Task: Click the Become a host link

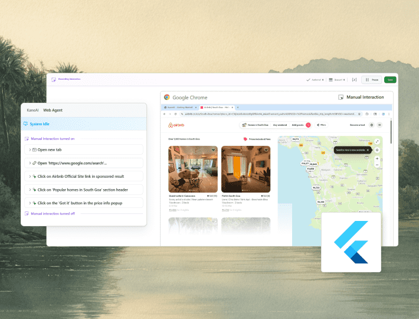Action: 357,125
